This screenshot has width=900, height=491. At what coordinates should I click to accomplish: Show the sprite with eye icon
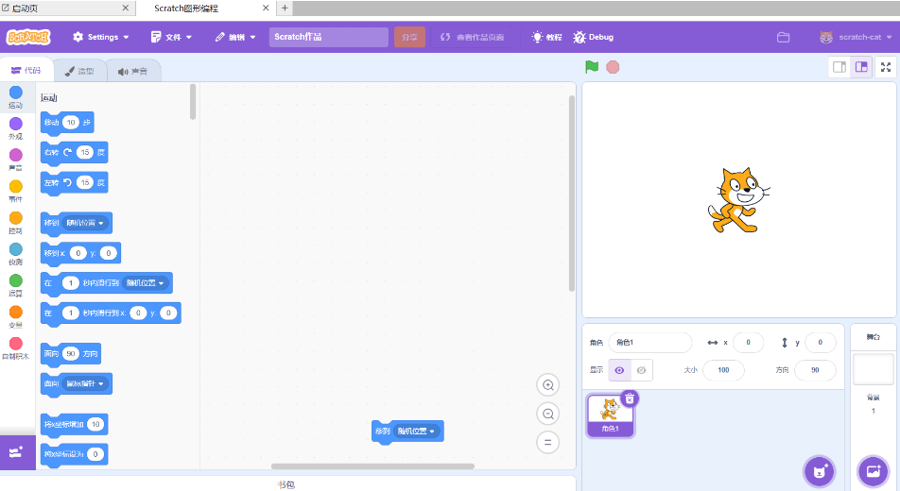point(619,370)
